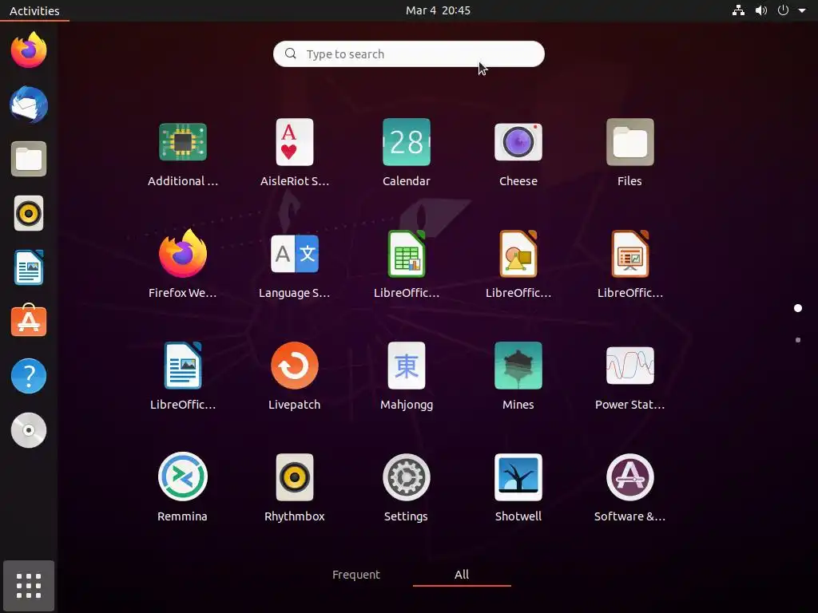Click the disc drive icon in the dock

[x=29, y=430]
